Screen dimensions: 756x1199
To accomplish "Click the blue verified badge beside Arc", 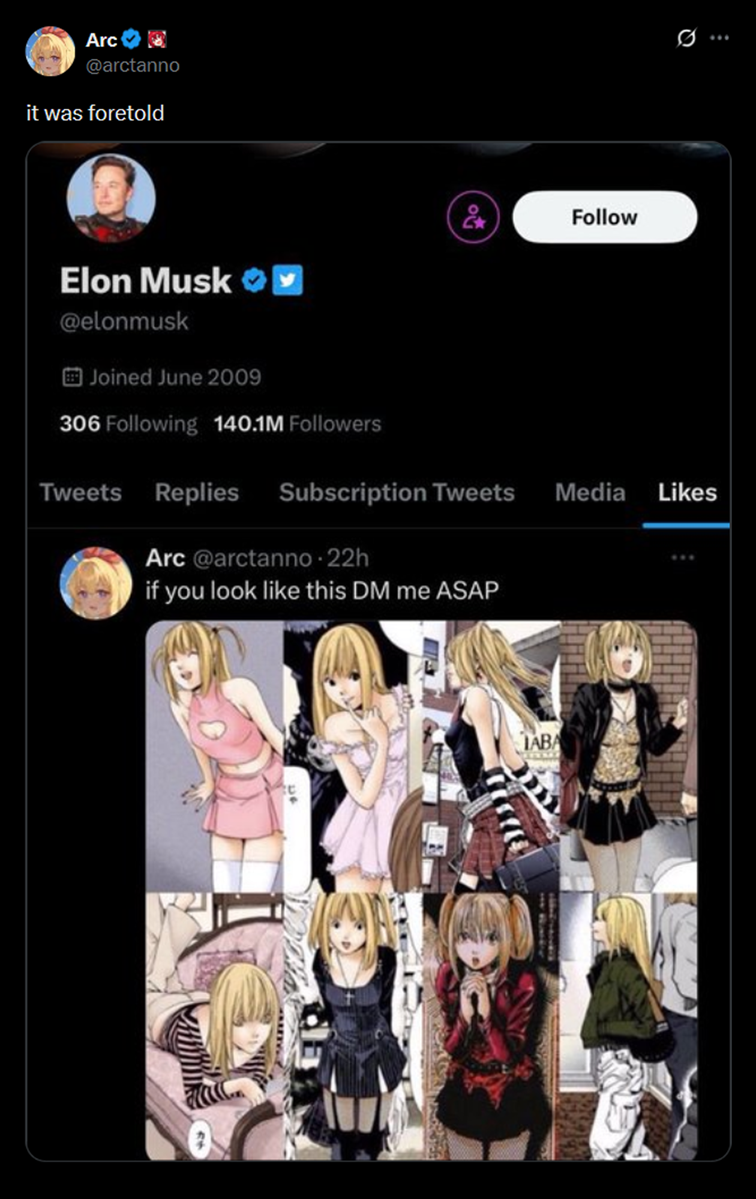I will [x=131, y=39].
